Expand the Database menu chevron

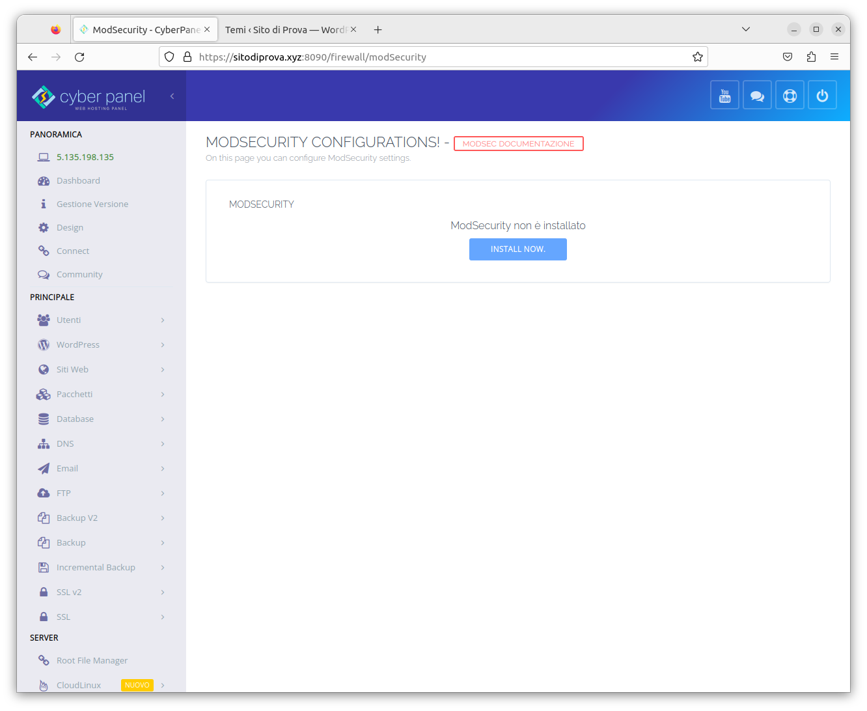coord(163,419)
